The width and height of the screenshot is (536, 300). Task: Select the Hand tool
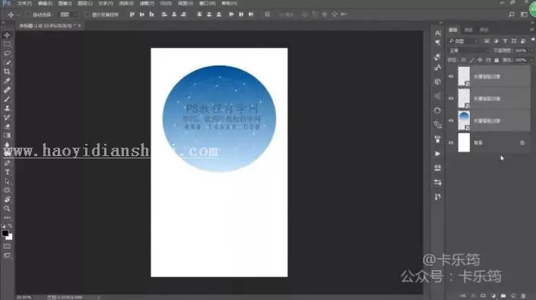[7, 199]
